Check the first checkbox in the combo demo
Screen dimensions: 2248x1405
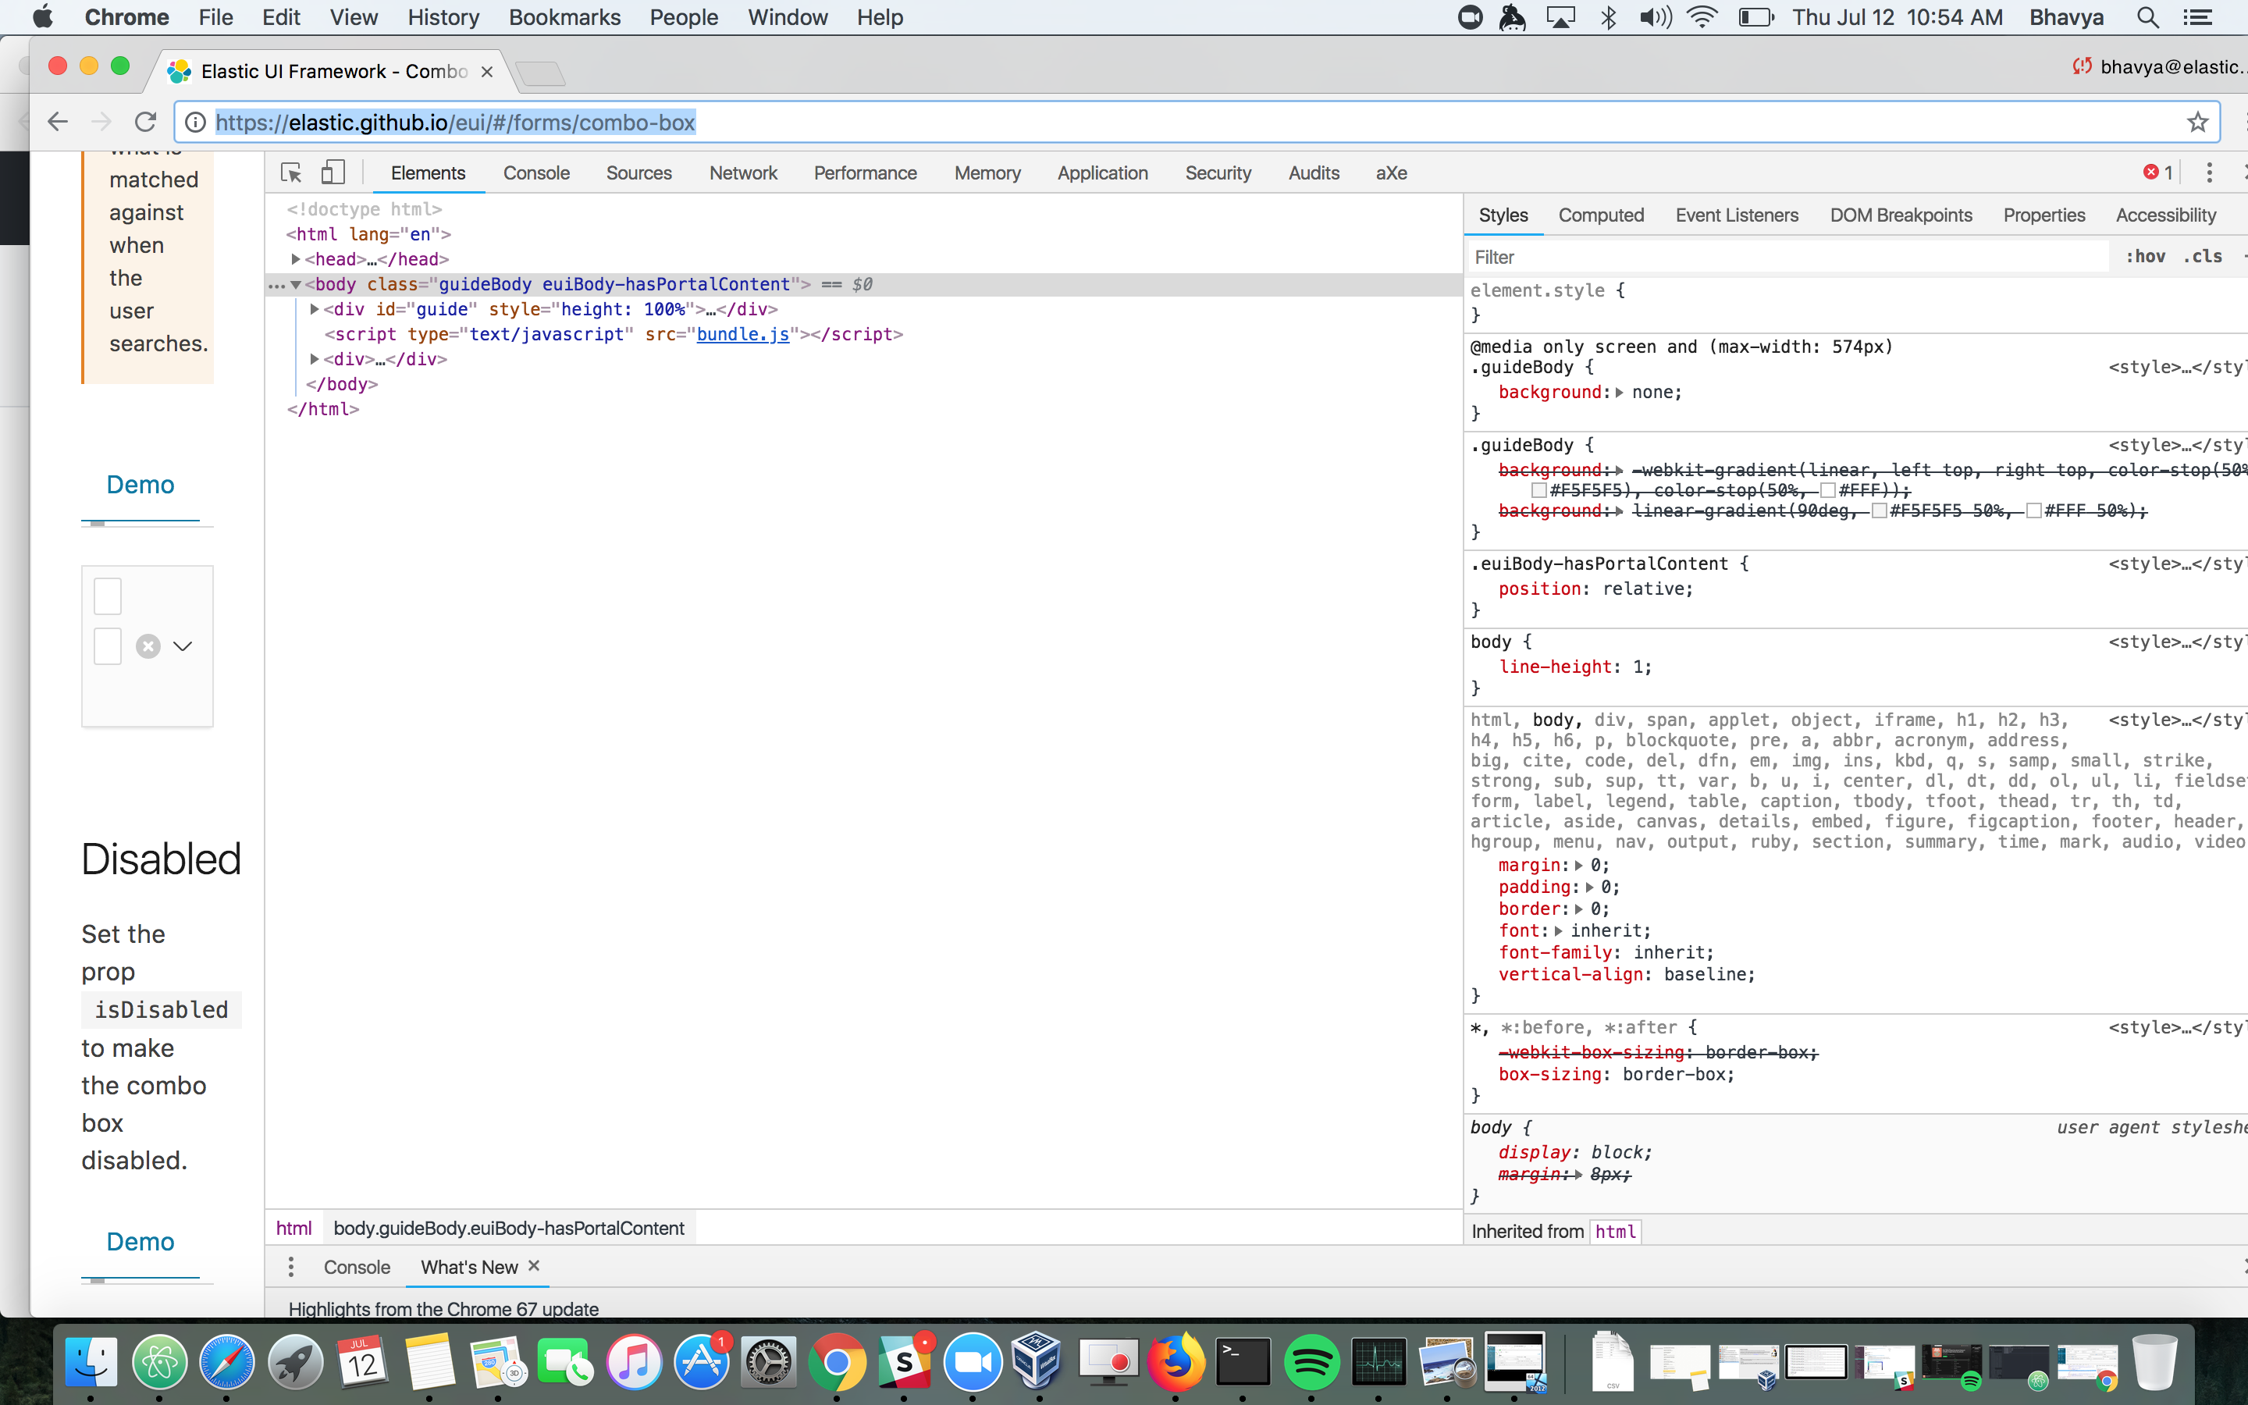click(106, 595)
